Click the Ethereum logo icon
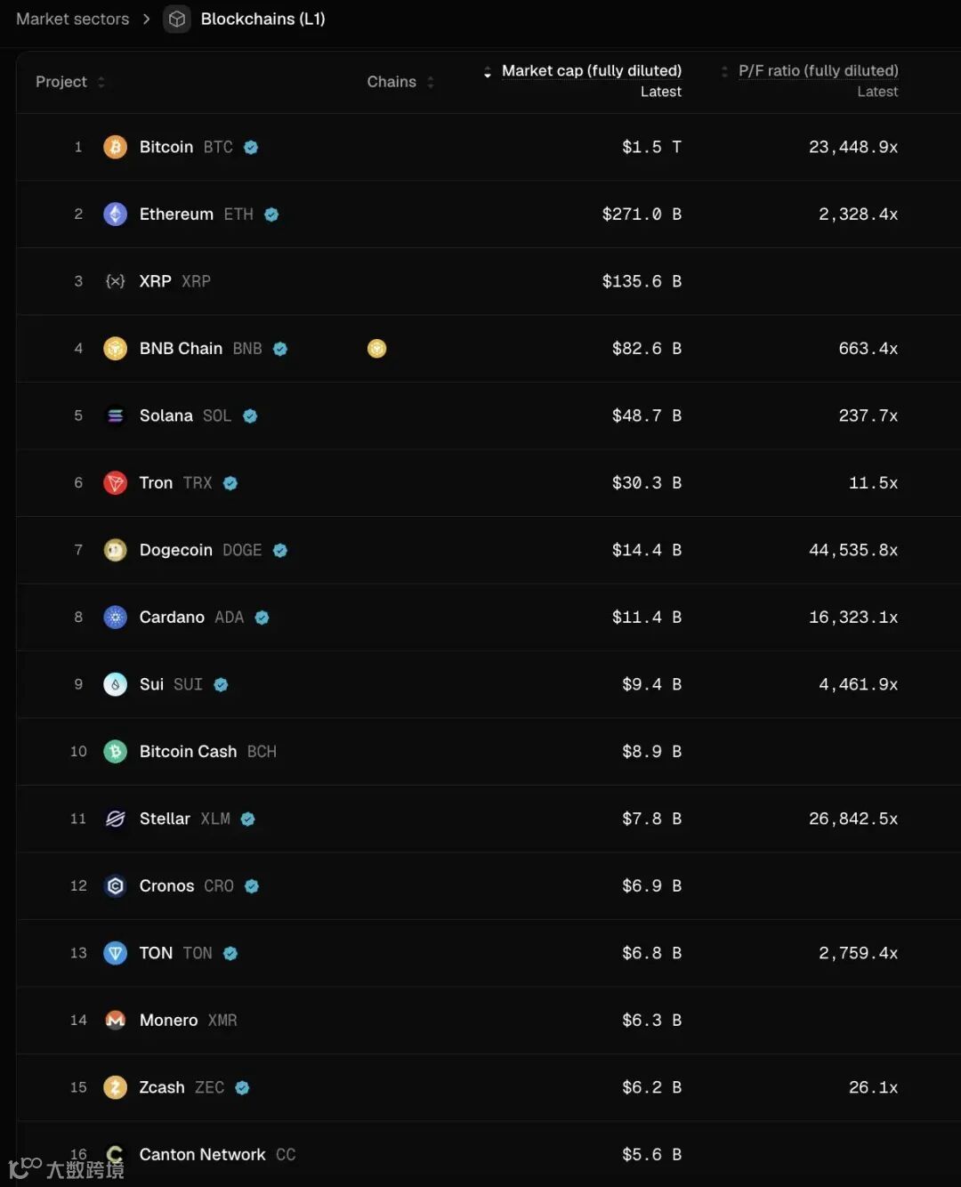This screenshot has width=961, height=1187. (x=115, y=214)
